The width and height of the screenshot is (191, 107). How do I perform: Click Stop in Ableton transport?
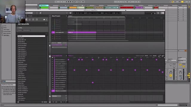69,2
